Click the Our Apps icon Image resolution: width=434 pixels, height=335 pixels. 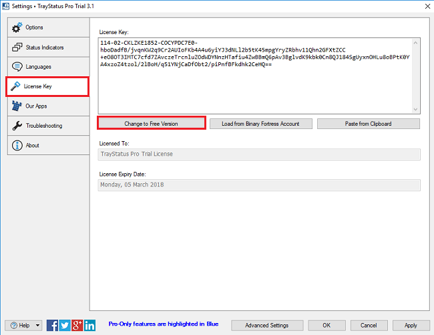click(17, 106)
